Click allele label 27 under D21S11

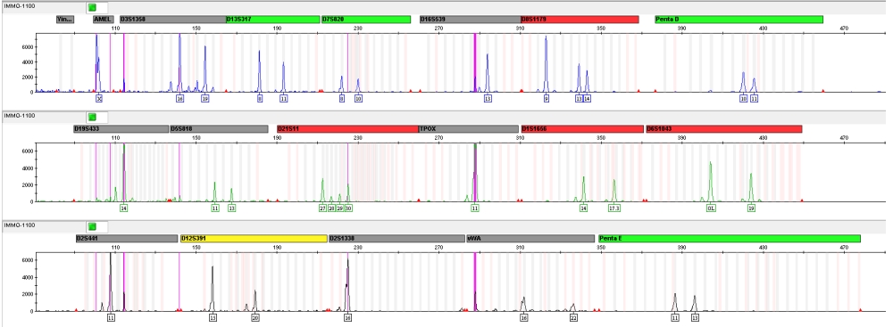click(x=322, y=208)
